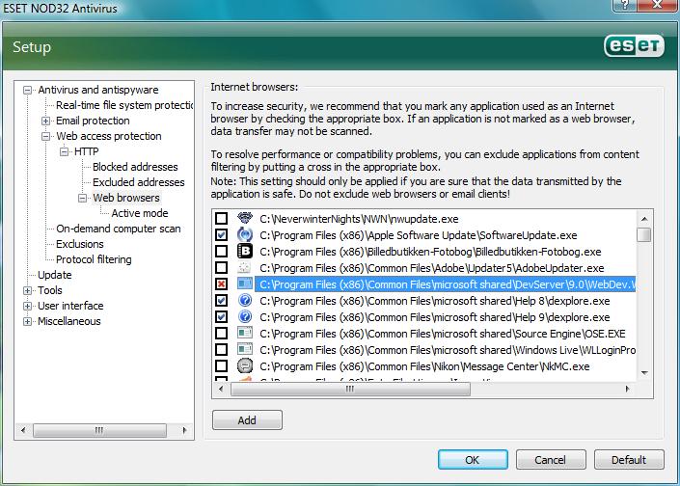Click the Billedbutikken-Fotobog app icon

click(x=245, y=252)
